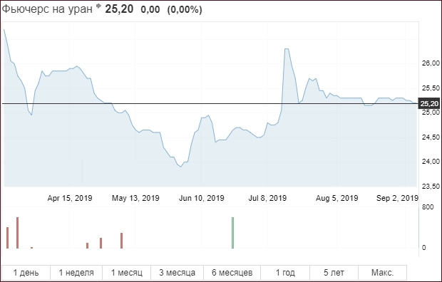
Task: Click the tallest red volume bar
Action: (x=18, y=233)
